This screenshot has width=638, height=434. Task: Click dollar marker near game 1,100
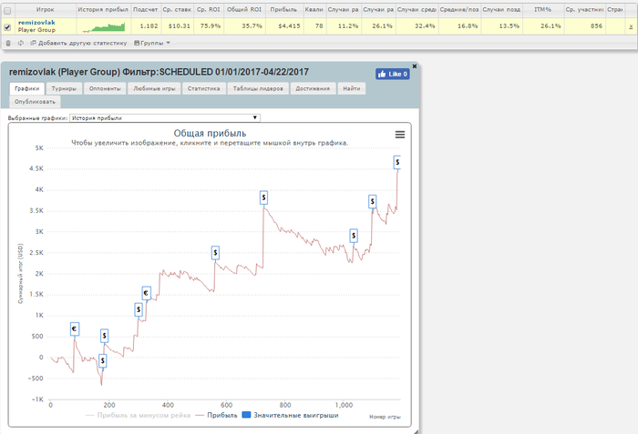pyautogui.click(x=372, y=202)
